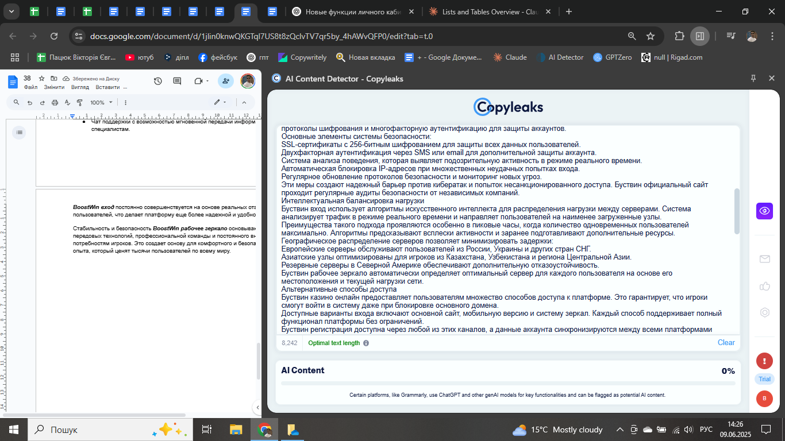785x441 pixels.
Task: Click the envelope icon in Copyleaks sidebar
Action: (x=764, y=259)
